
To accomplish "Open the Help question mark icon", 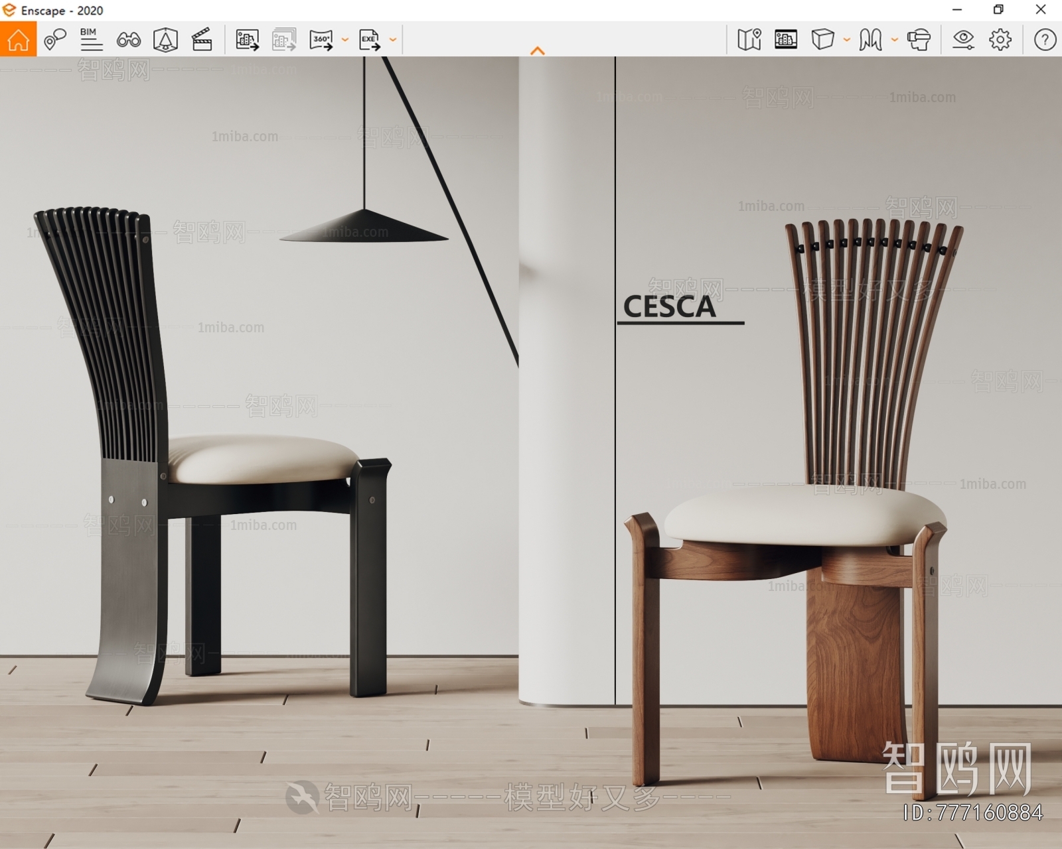I will (x=1045, y=40).
